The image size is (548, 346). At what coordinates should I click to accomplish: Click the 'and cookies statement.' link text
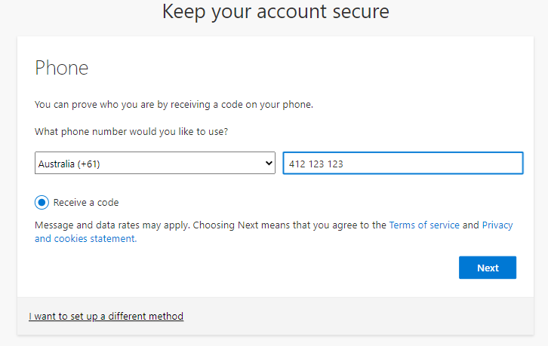[x=85, y=238]
